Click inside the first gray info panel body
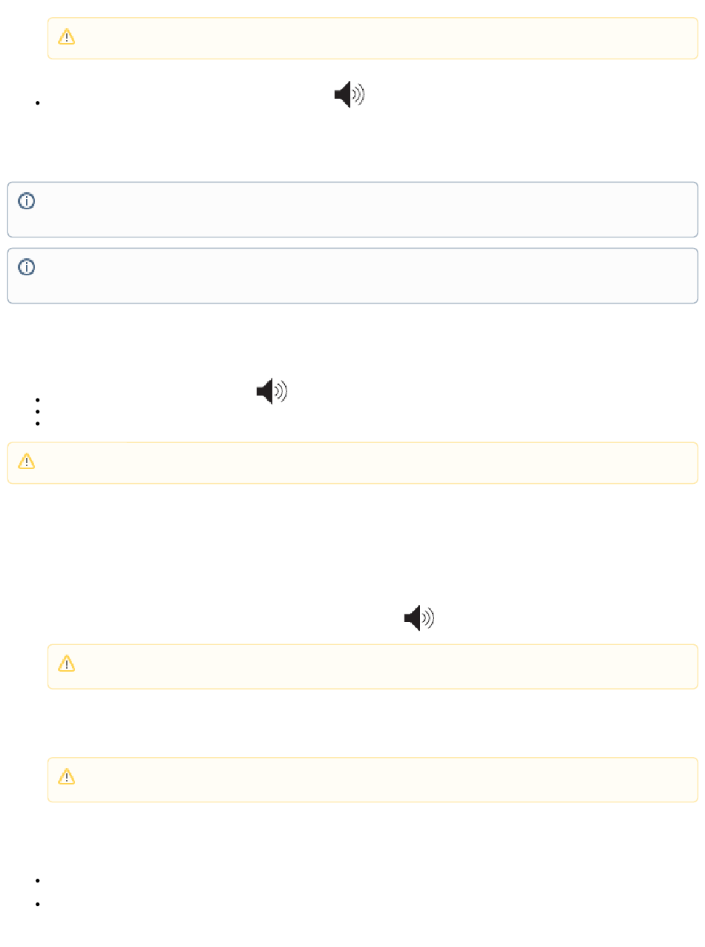 pos(352,209)
